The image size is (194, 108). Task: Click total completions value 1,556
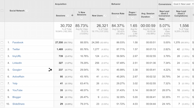(x=184, y=26)
